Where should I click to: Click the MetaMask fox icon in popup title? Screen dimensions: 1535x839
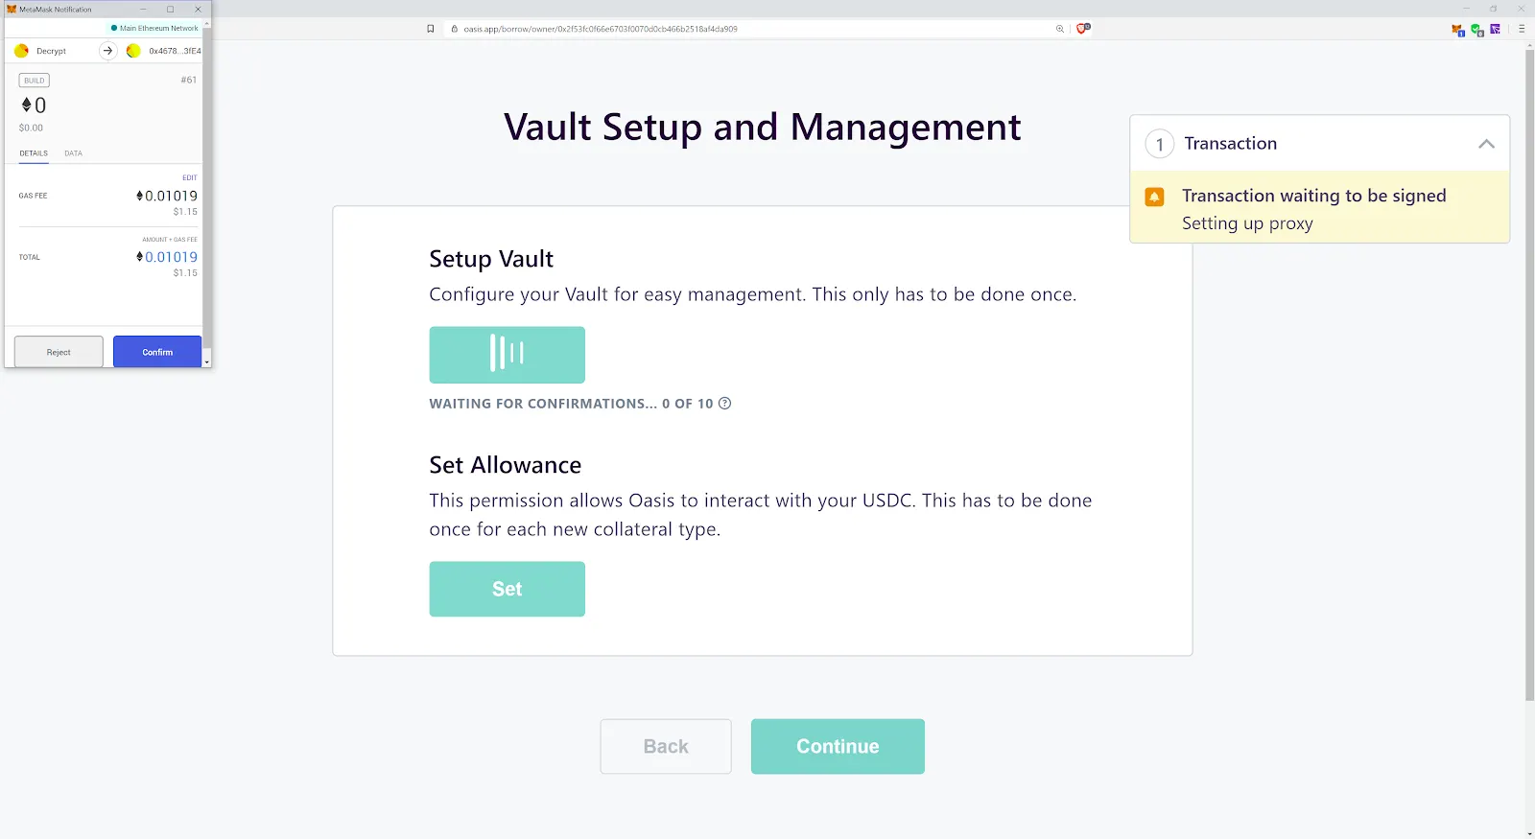coord(12,9)
